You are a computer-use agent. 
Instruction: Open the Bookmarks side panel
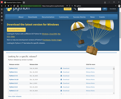coord(2,9)
